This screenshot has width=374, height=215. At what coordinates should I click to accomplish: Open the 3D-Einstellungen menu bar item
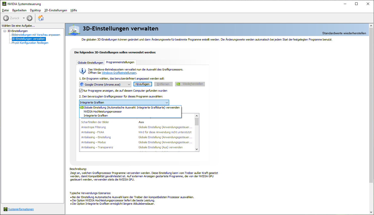click(56, 10)
